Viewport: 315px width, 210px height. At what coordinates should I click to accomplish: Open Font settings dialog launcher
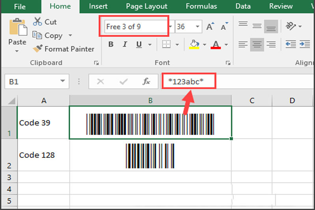coord(228,63)
